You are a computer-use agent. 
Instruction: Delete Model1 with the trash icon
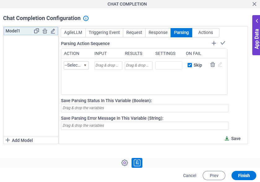[45, 31]
